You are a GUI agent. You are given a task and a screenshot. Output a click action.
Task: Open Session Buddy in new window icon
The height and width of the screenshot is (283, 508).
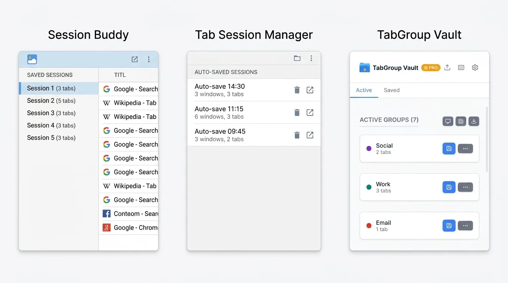135,59
